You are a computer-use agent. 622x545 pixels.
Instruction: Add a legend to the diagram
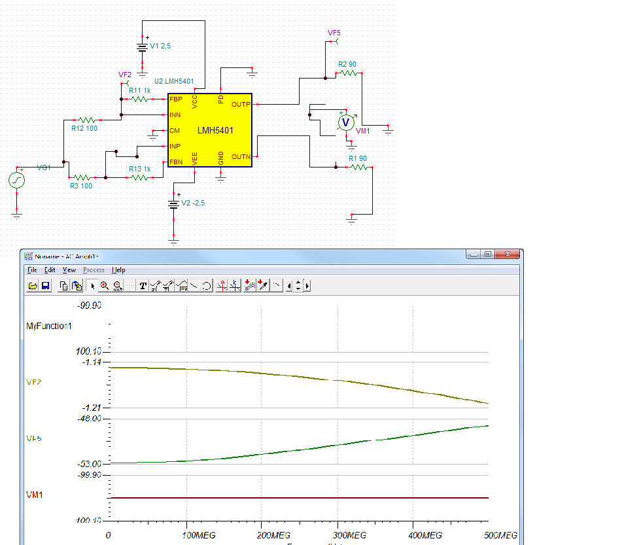(x=181, y=286)
